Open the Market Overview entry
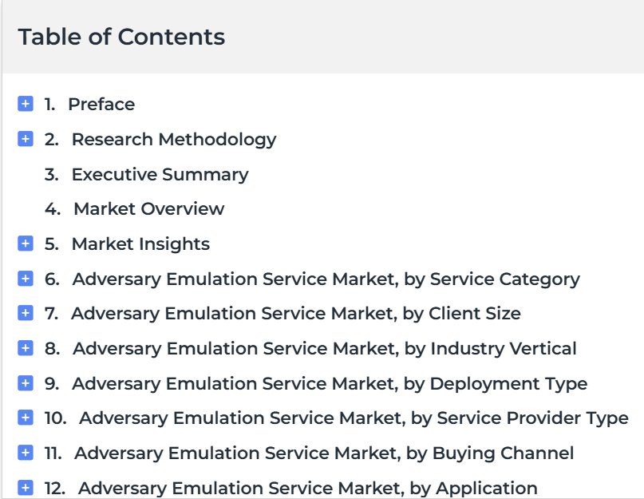 pos(149,209)
